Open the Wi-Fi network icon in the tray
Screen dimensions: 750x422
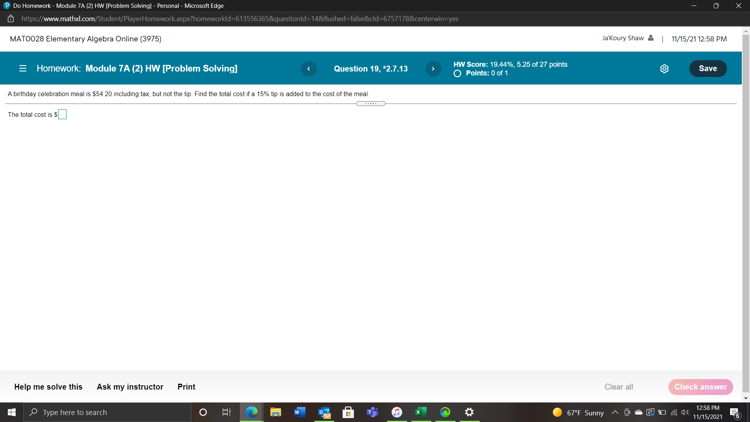click(x=673, y=412)
